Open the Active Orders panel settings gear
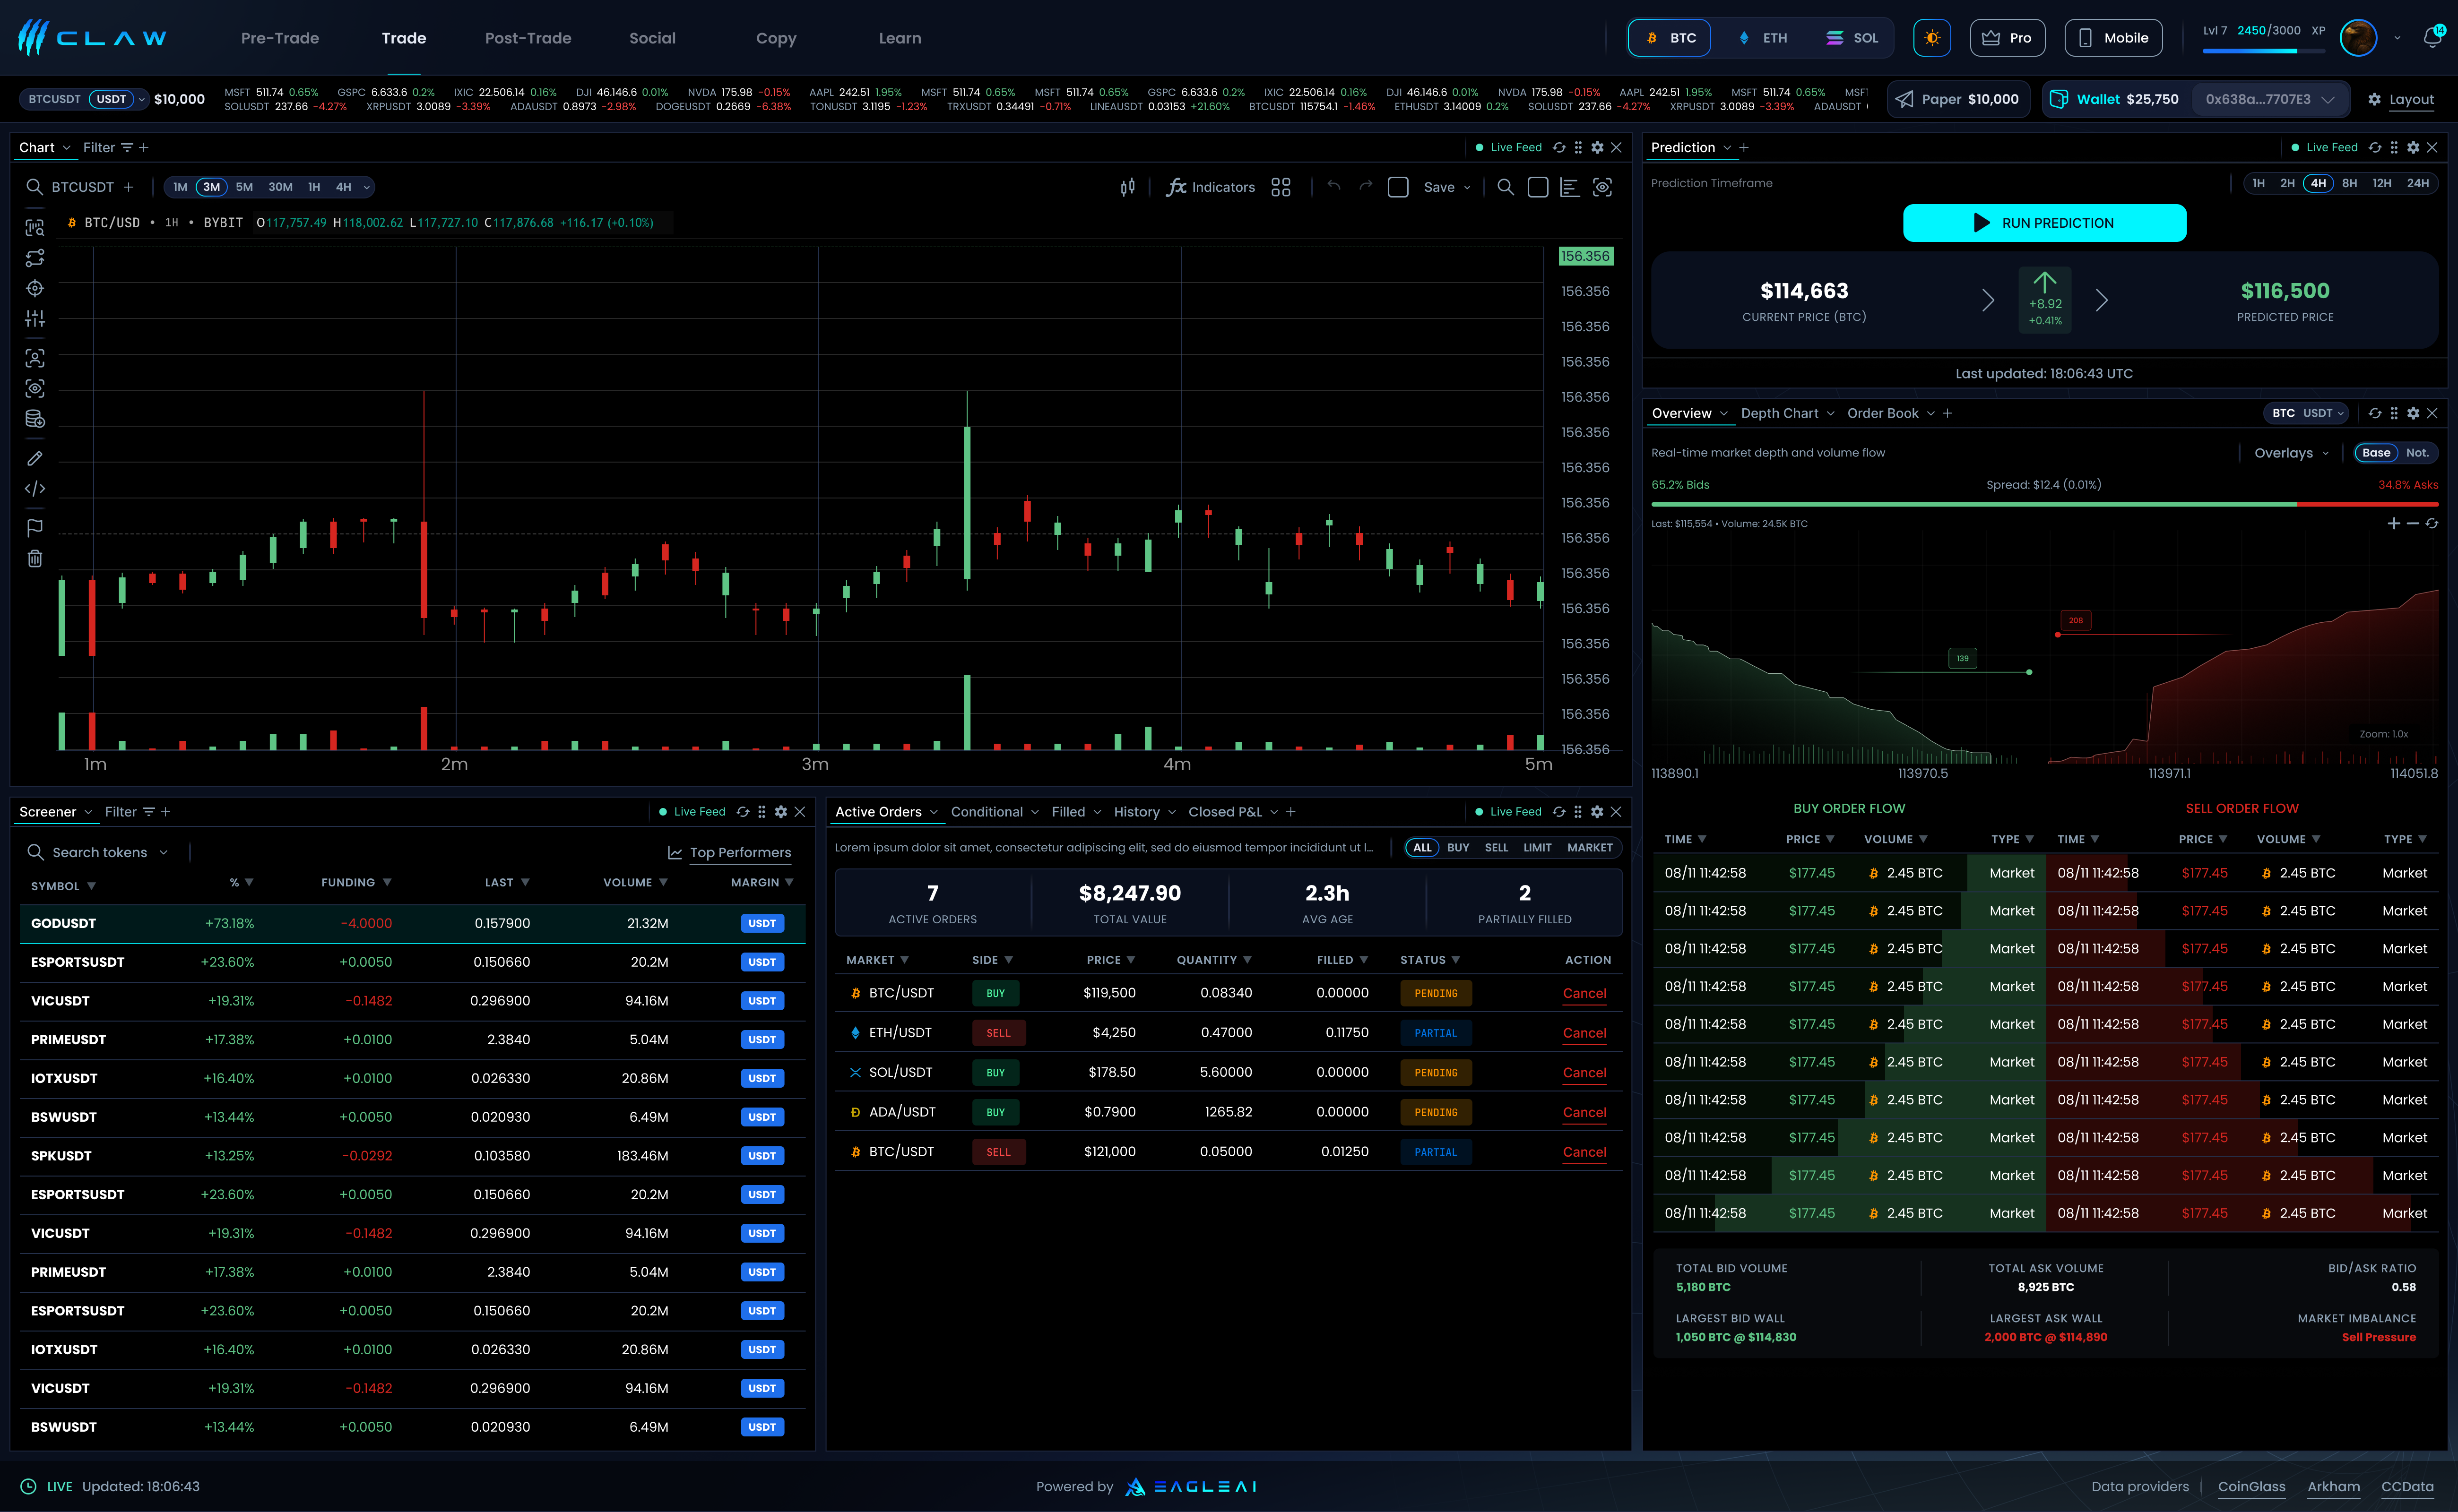The height and width of the screenshot is (1512, 2458). (1597, 812)
